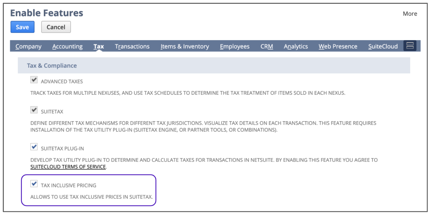Click the tab layout toggle icon
This screenshot has height=217, width=431.
click(410, 46)
